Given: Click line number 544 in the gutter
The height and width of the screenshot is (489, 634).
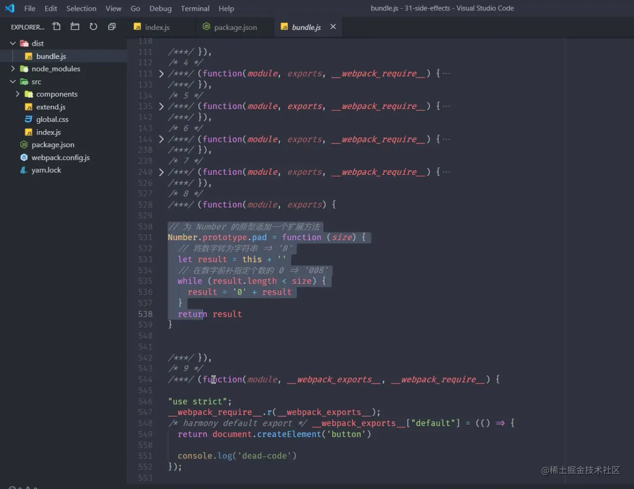Looking at the screenshot, I should 145,380.
